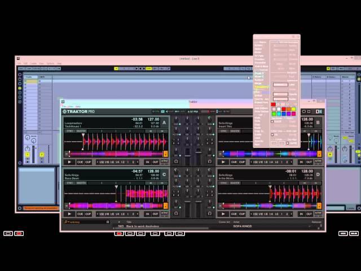Toggle MASTER on deck D
Image resolution: width=361 pixels, height=271 pixels.
click(x=235, y=183)
